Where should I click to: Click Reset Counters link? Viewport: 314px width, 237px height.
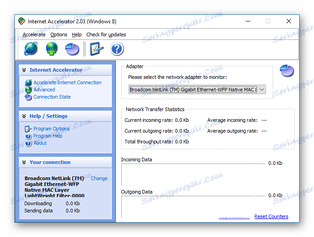click(x=271, y=216)
